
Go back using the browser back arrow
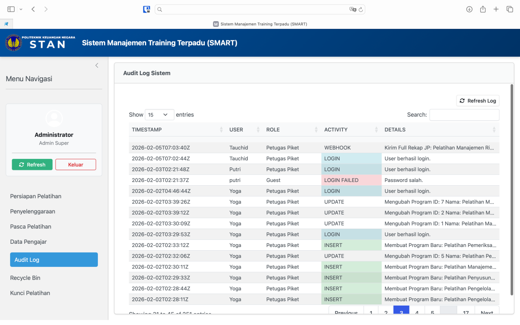pyautogui.click(x=33, y=9)
